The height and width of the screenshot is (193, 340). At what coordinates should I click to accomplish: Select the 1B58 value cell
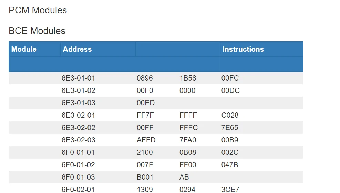(188, 78)
